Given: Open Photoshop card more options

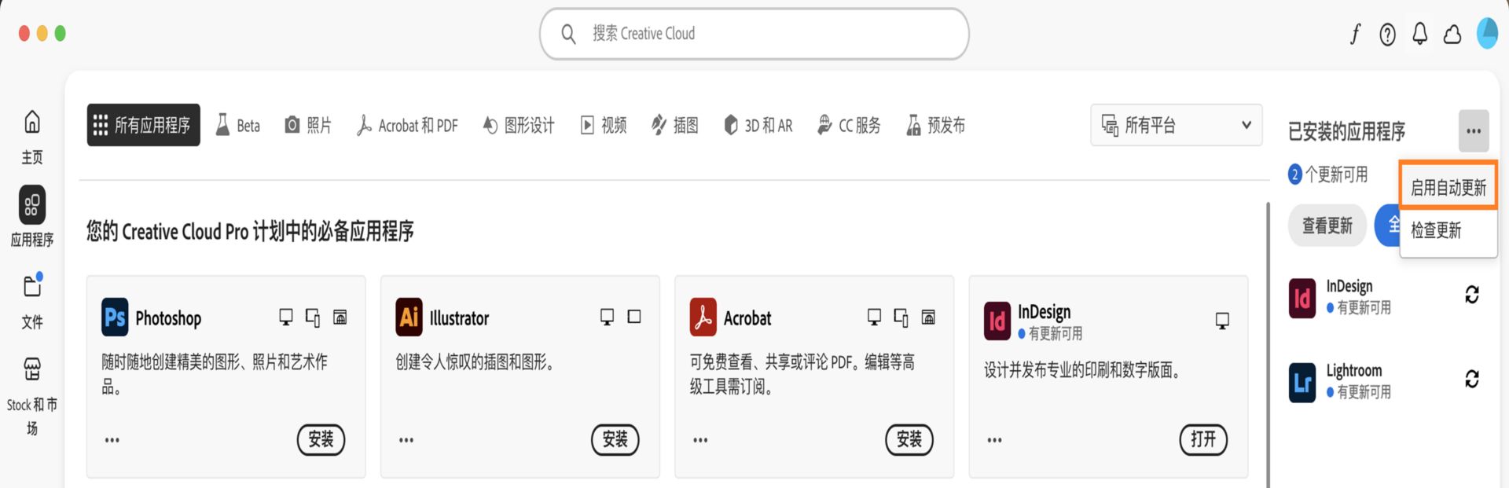Looking at the screenshot, I should tap(112, 440).
